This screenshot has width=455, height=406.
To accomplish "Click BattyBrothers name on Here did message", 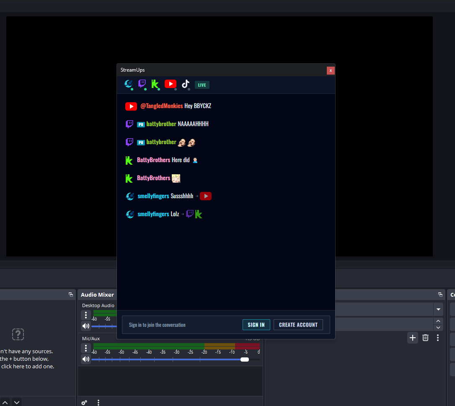I will (153, 160).
